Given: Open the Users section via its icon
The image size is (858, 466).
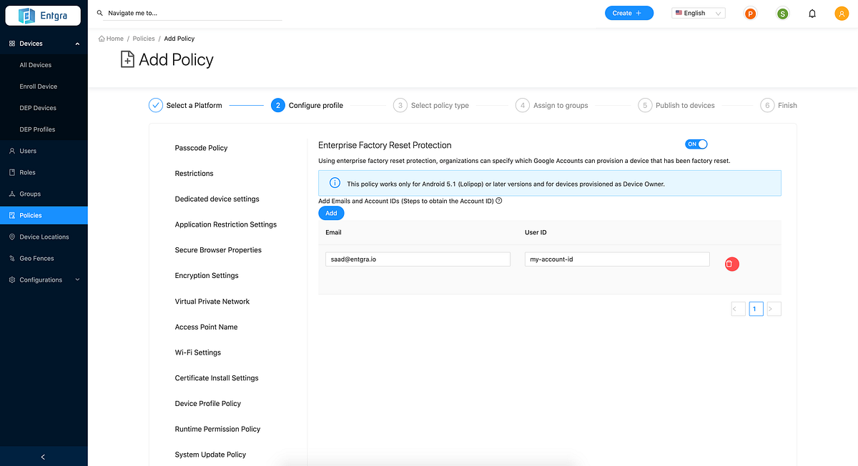Looking at the screenshot, I should pos(14,151).
